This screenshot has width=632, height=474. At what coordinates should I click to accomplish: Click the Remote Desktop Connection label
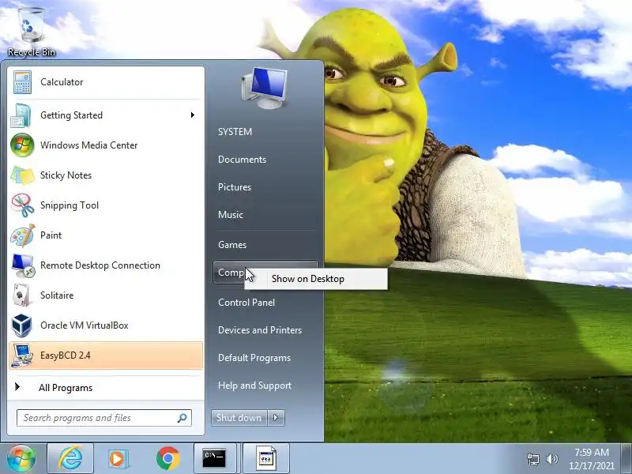(x=100, y=265)
